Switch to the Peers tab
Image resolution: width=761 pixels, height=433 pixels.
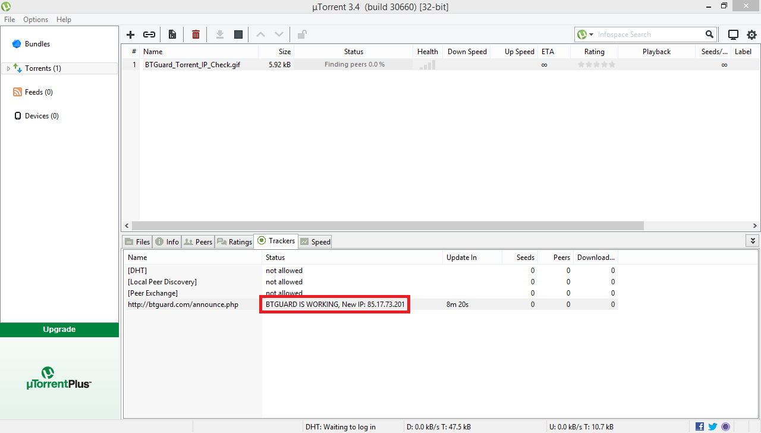point(198,241)
